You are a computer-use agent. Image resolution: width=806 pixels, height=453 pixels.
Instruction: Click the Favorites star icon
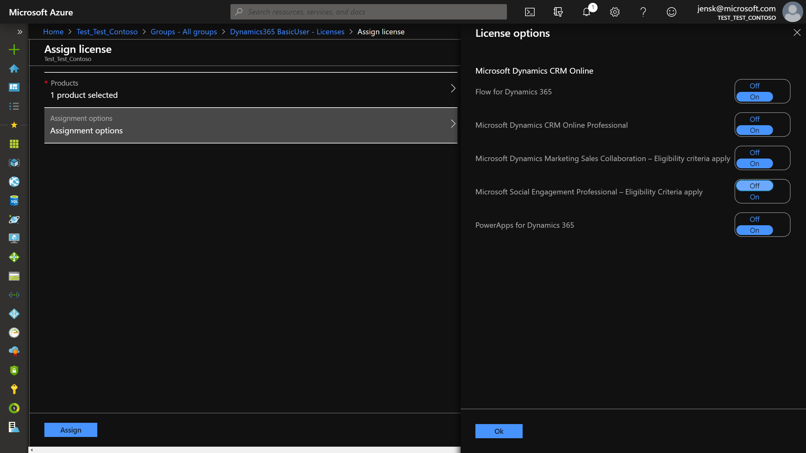[x=14, y=125]
